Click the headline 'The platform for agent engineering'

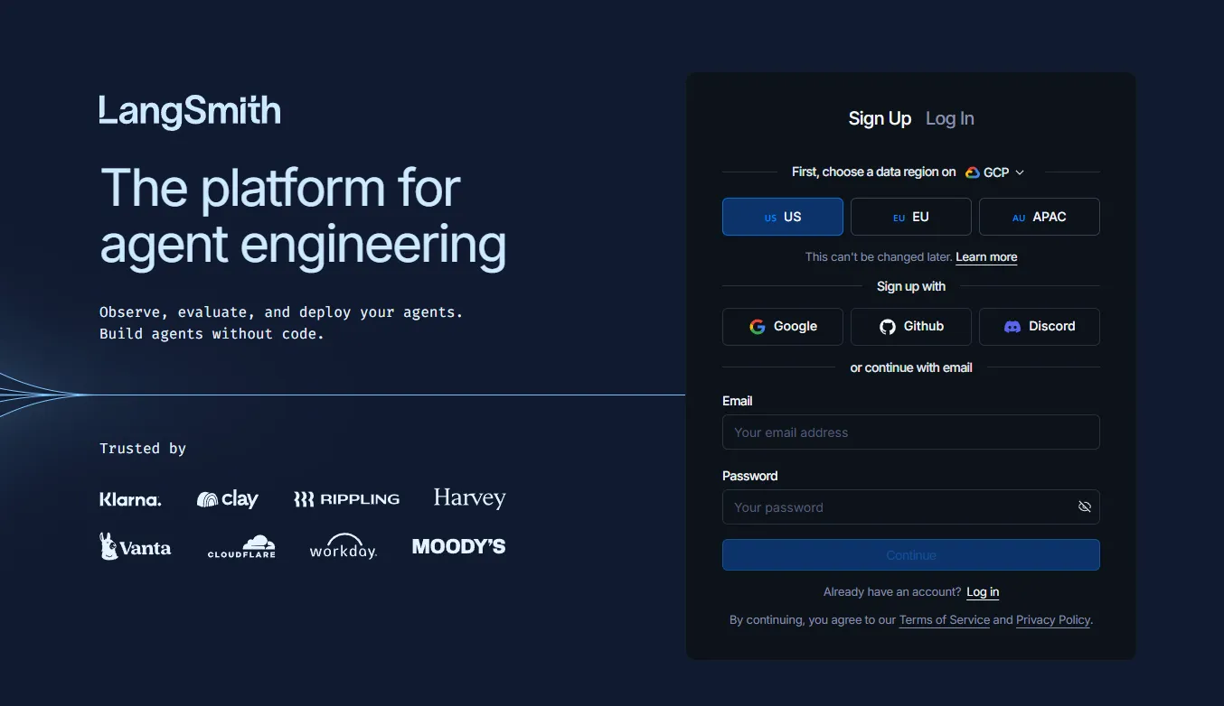click(x=303, y=217)
